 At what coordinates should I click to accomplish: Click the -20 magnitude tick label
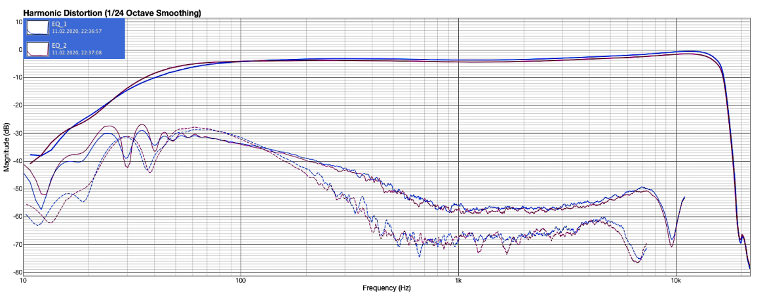point(16,105)
